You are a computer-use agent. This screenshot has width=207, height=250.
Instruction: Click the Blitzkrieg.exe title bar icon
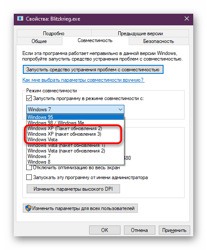pos(20,18)
